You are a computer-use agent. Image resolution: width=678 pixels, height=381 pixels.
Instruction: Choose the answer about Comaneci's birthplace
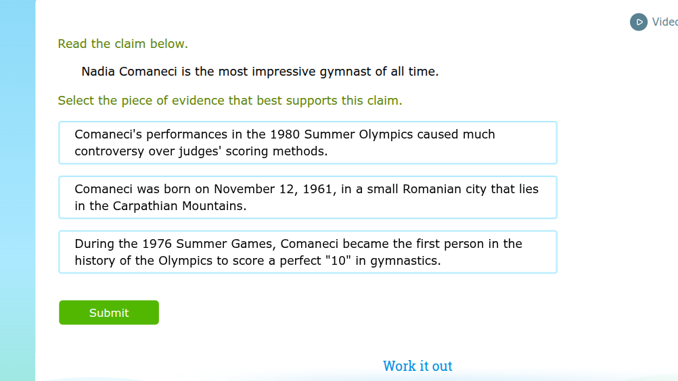[x=308, y=197]
